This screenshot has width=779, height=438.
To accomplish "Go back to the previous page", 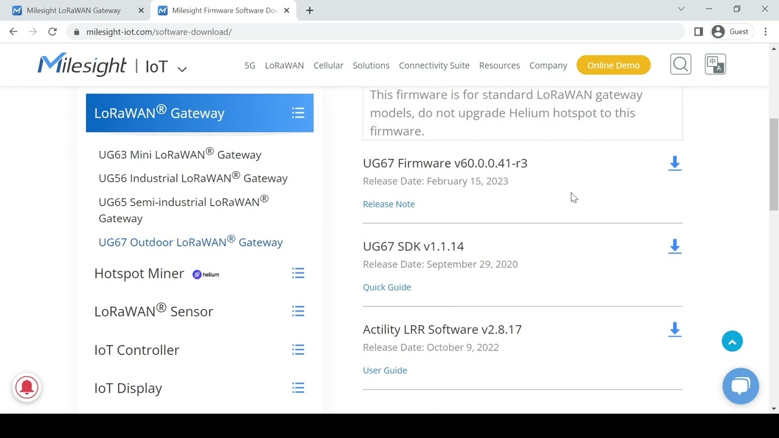I will point(13,32).
